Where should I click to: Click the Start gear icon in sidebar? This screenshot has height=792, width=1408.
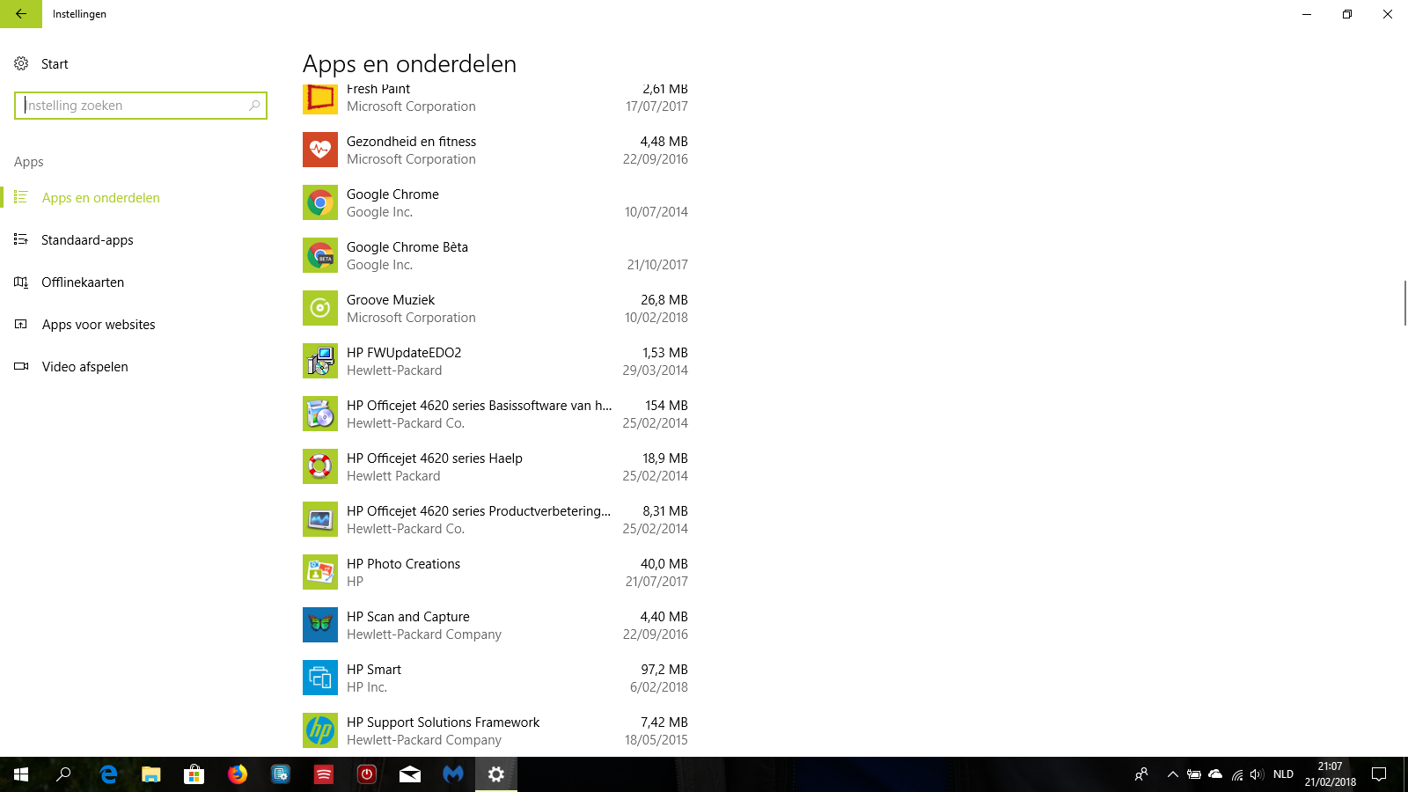tap(21, 63)
